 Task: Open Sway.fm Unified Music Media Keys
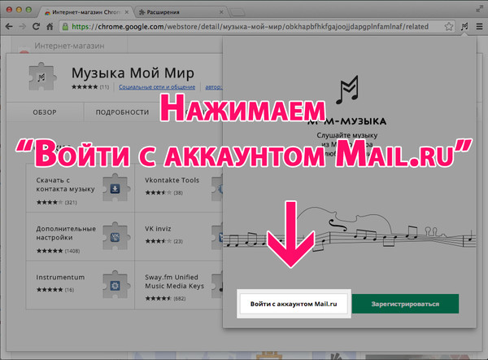pos(174,282)
